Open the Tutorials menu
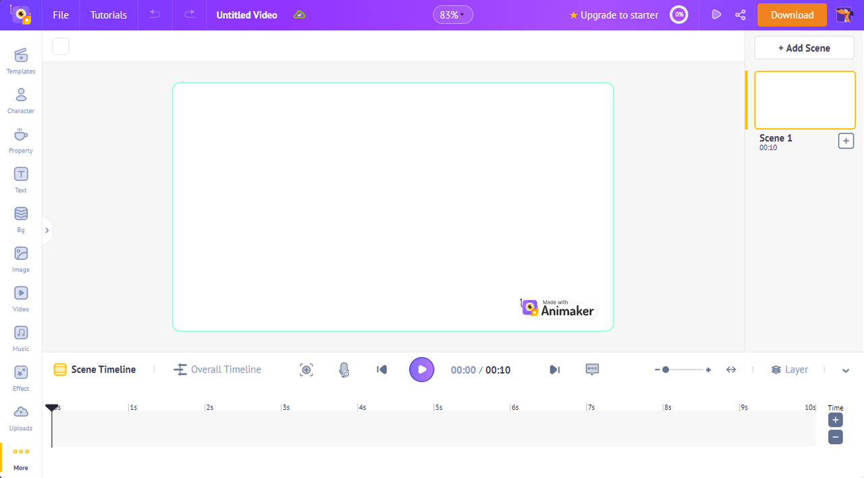Image resolution: width=864 pixels, height=478 pixels. tap(109, 15)
